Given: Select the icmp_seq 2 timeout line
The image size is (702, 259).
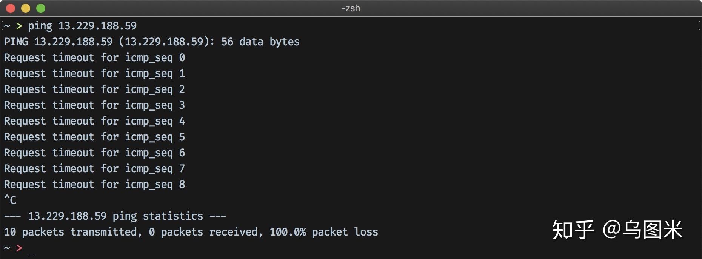Looking at the screenshot, I should (94, 89).
